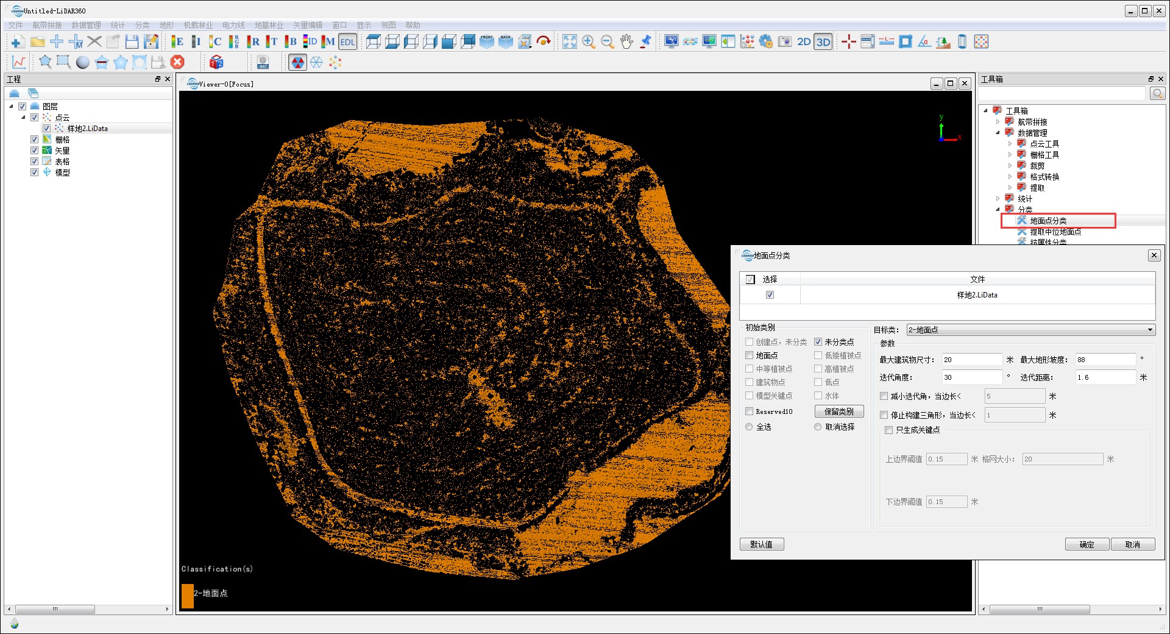Uncheck the 未分类点 checkbox

(x=818, y=342)
